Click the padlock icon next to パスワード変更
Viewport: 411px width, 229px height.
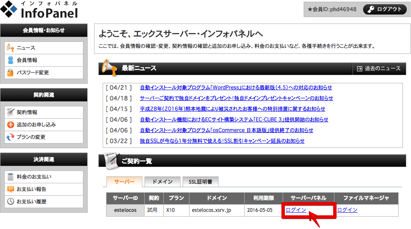[x=10, y=72]
